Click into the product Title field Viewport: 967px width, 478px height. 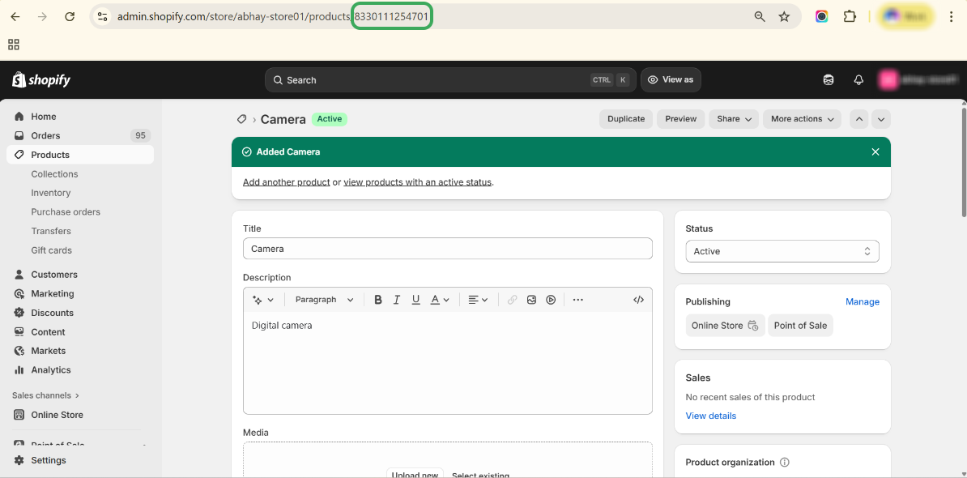pyautogui.click(x=447, y=249)
